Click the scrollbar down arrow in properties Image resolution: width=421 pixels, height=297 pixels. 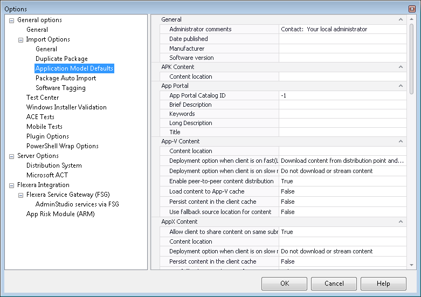tap(412, 265)
